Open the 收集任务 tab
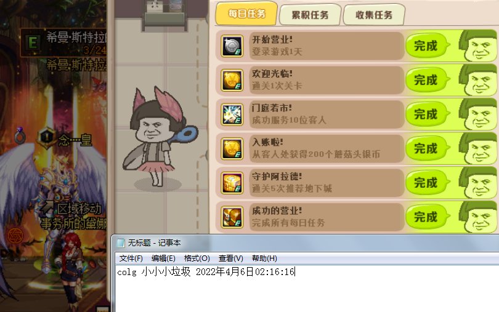The image size is (499, 312). click(374, 15)
